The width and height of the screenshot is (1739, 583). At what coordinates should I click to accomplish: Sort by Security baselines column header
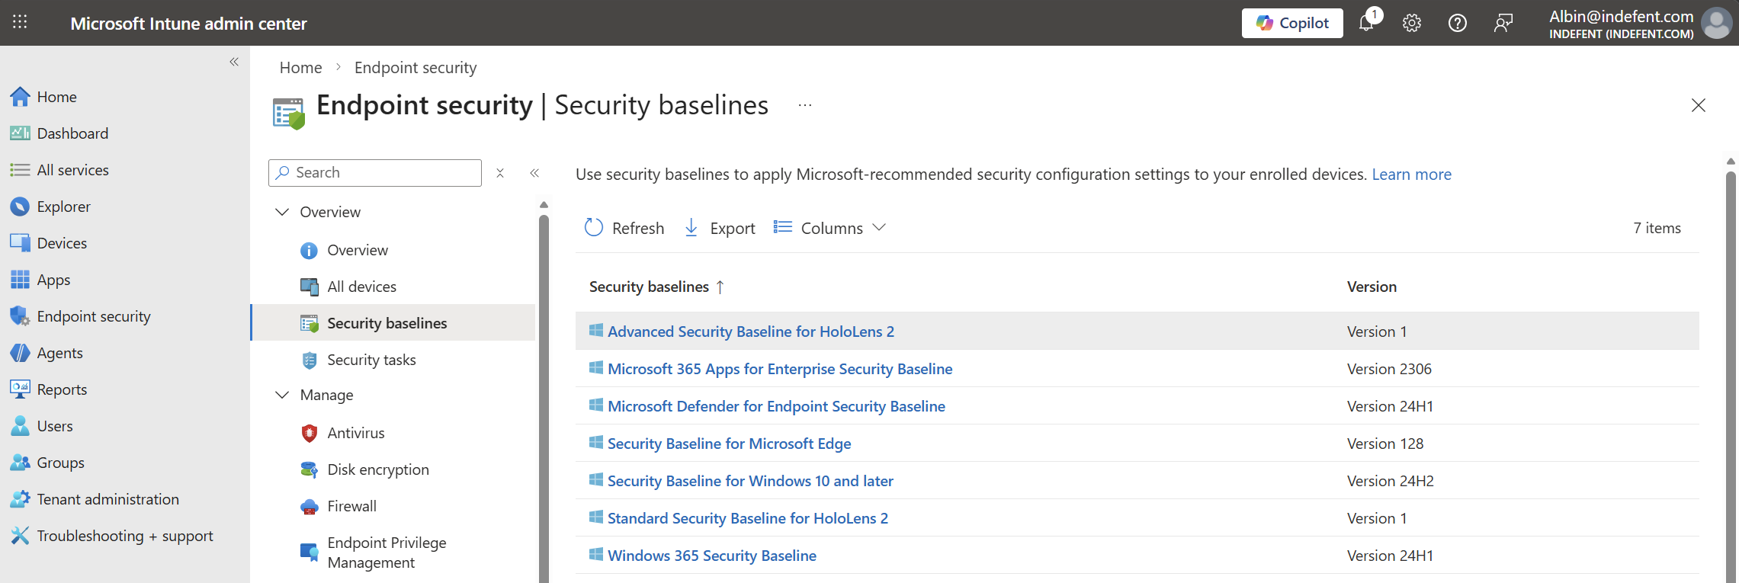pyautogui.click(x=649, y=287)
